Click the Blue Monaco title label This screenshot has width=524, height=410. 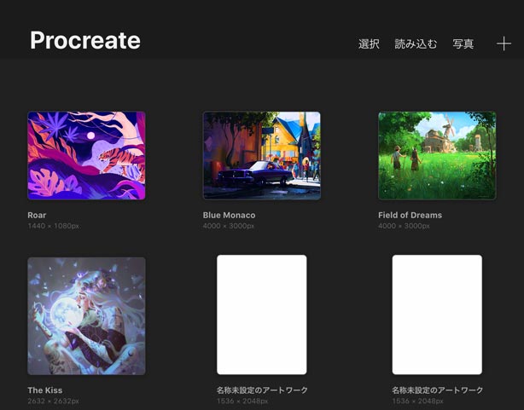[x=229, y=216]
